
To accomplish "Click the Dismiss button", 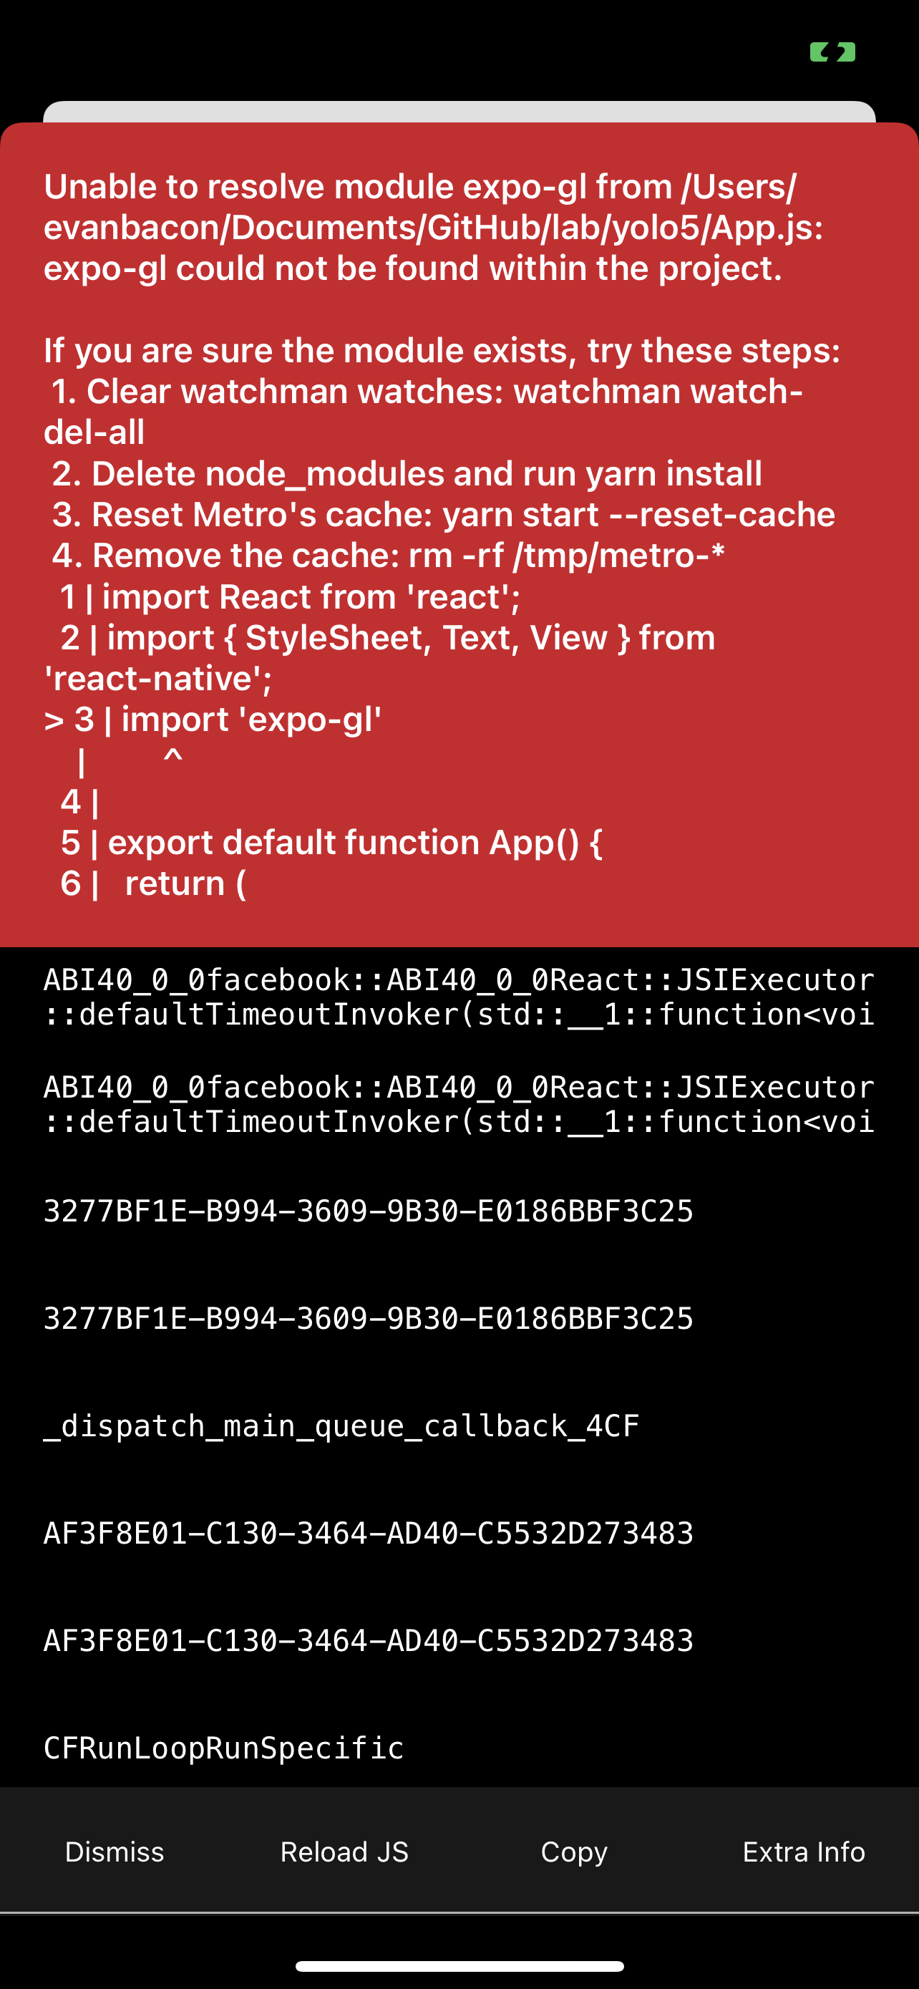I will 113,1851.
